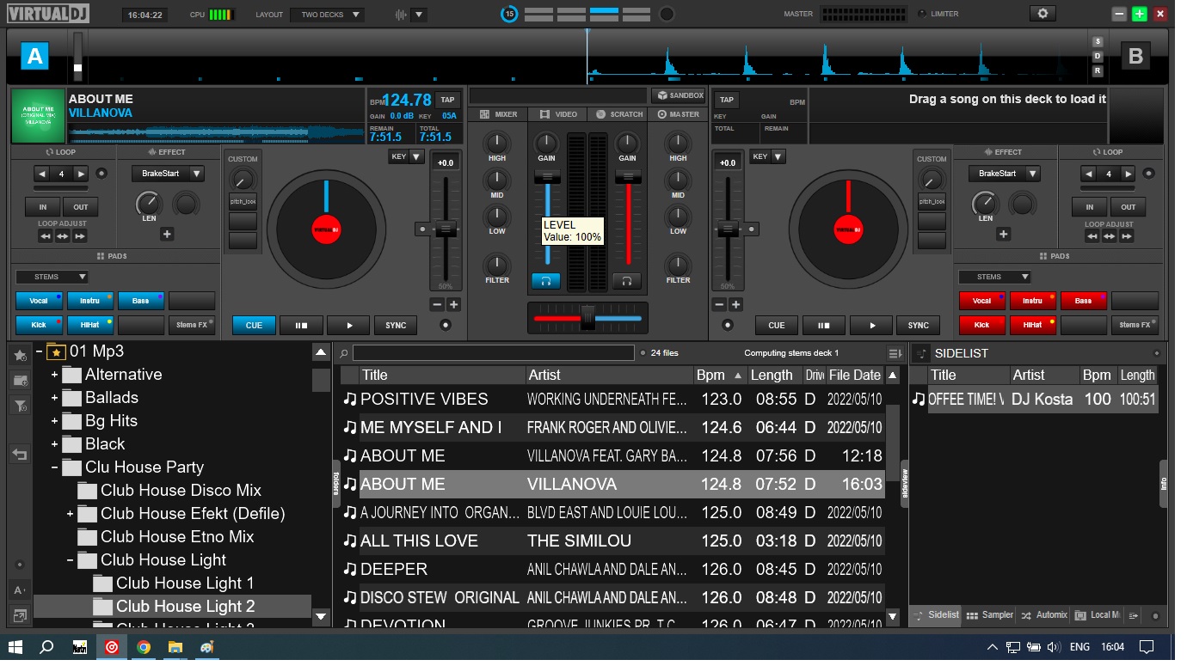
Task: Click the SANDBOX cube button
Action: pos(678,95)
